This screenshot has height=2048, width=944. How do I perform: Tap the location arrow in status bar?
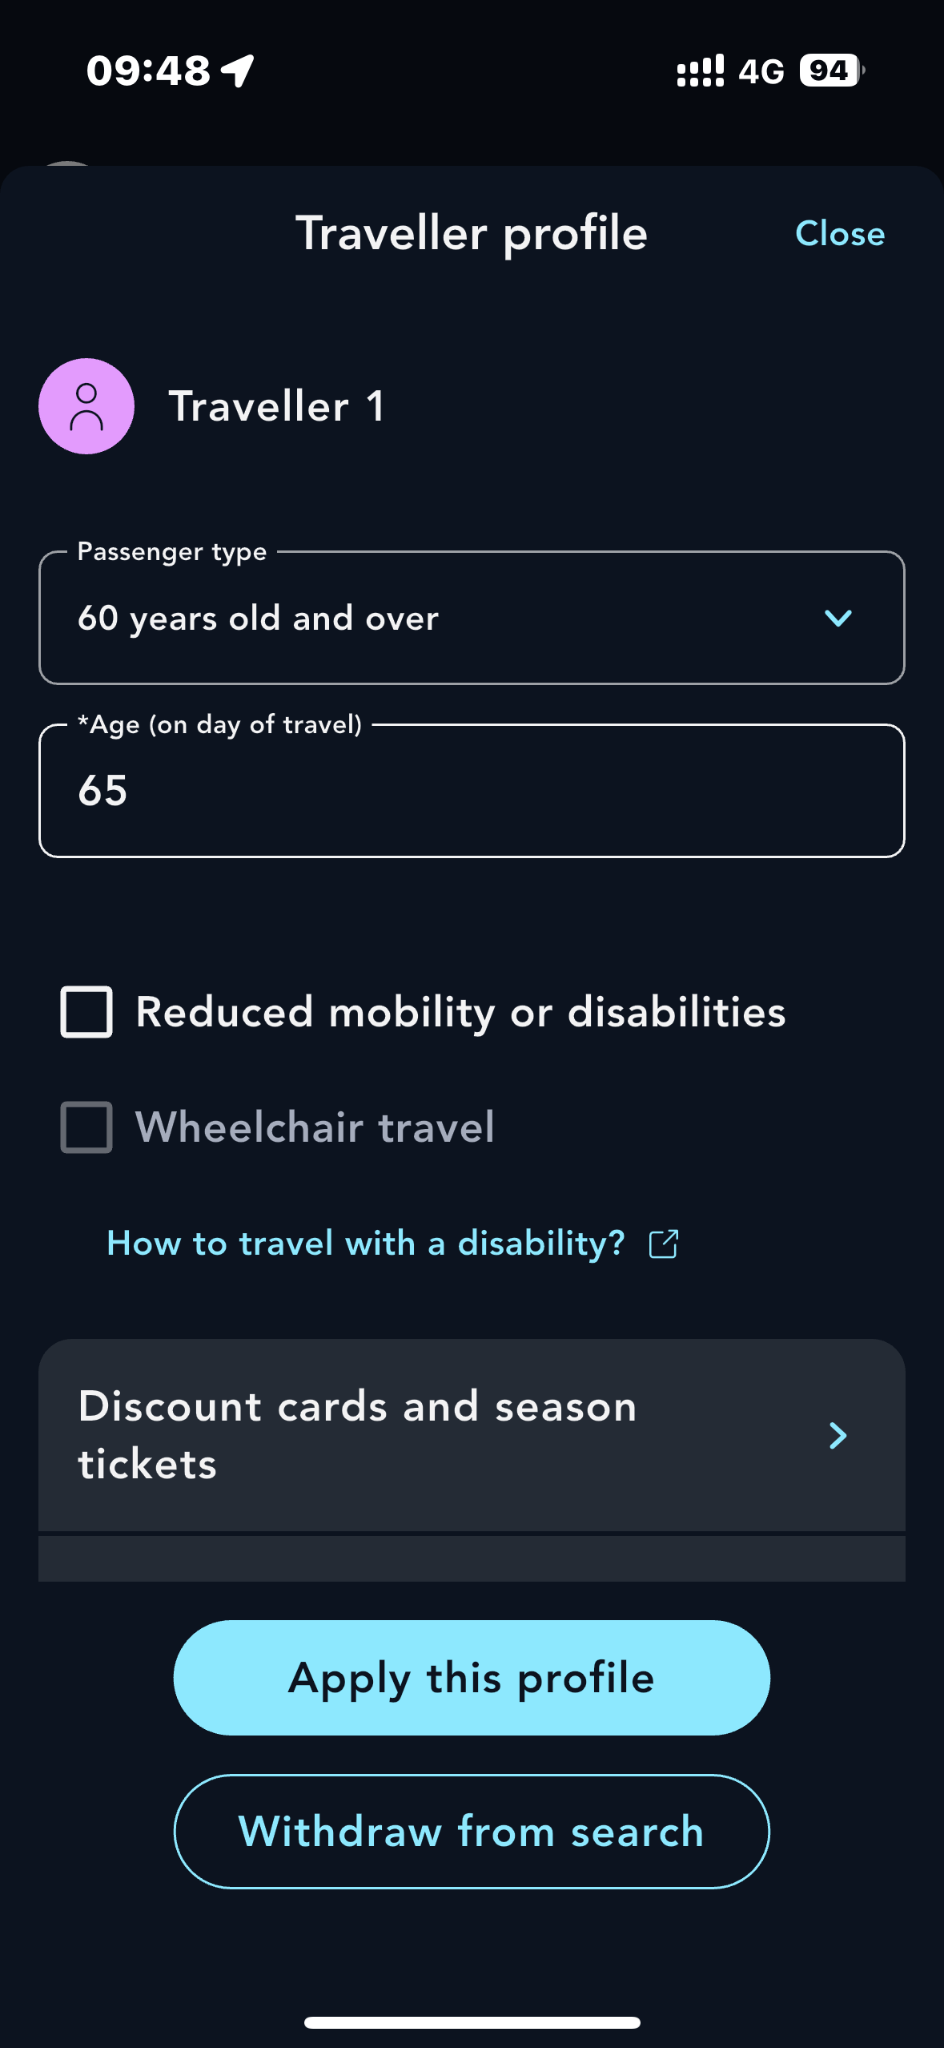(x=239, y=71)
